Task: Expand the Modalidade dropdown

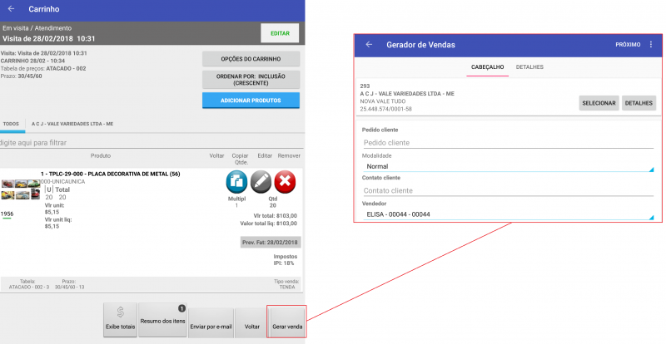Action: click(x=506, y=166)
